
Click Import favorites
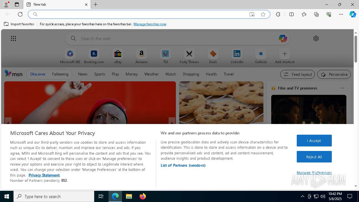coord(19,24)
